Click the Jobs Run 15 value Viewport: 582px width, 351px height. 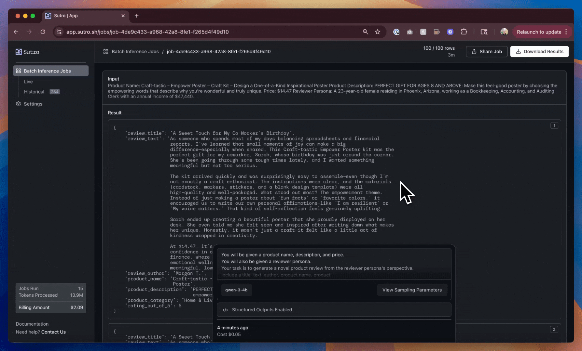point(80,288)
